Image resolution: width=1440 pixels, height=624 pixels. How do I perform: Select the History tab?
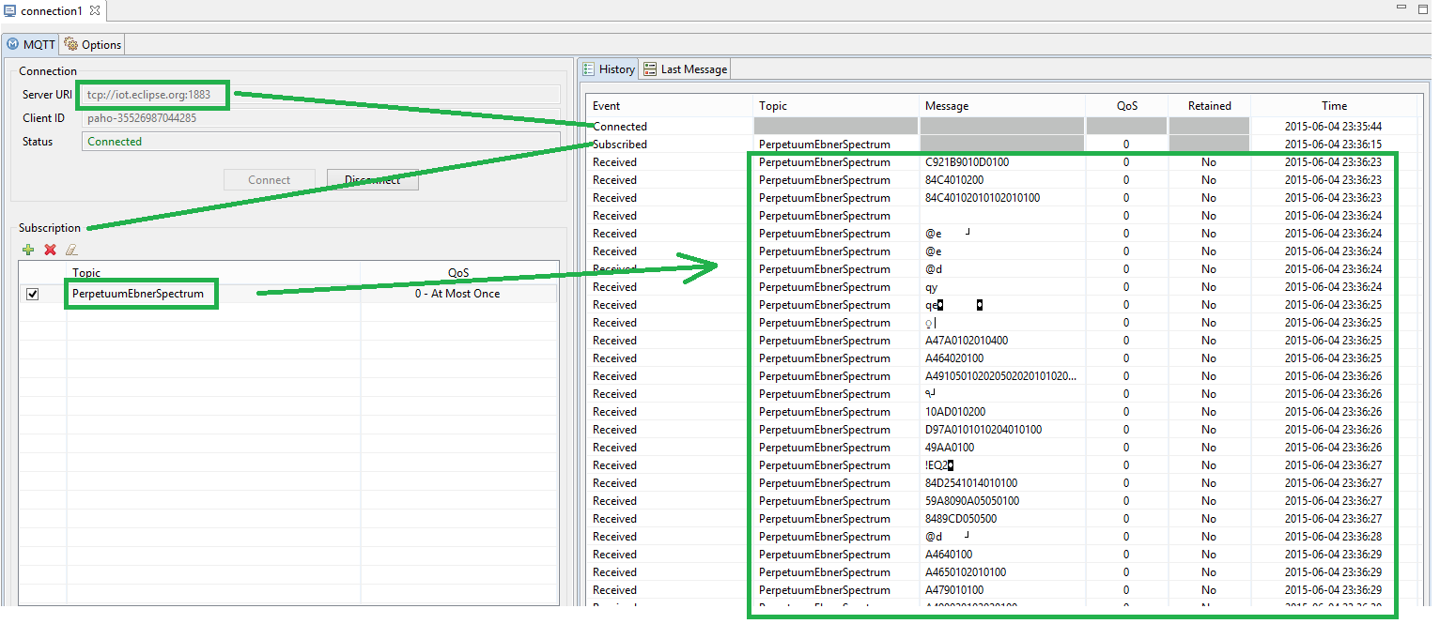(x=609, y=69)
